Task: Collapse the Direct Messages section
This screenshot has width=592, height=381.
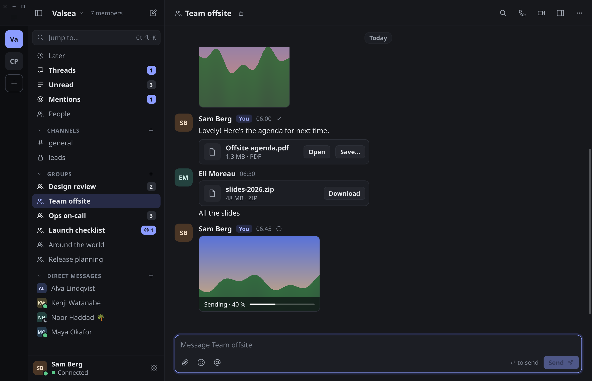Action: click(39, 276)
